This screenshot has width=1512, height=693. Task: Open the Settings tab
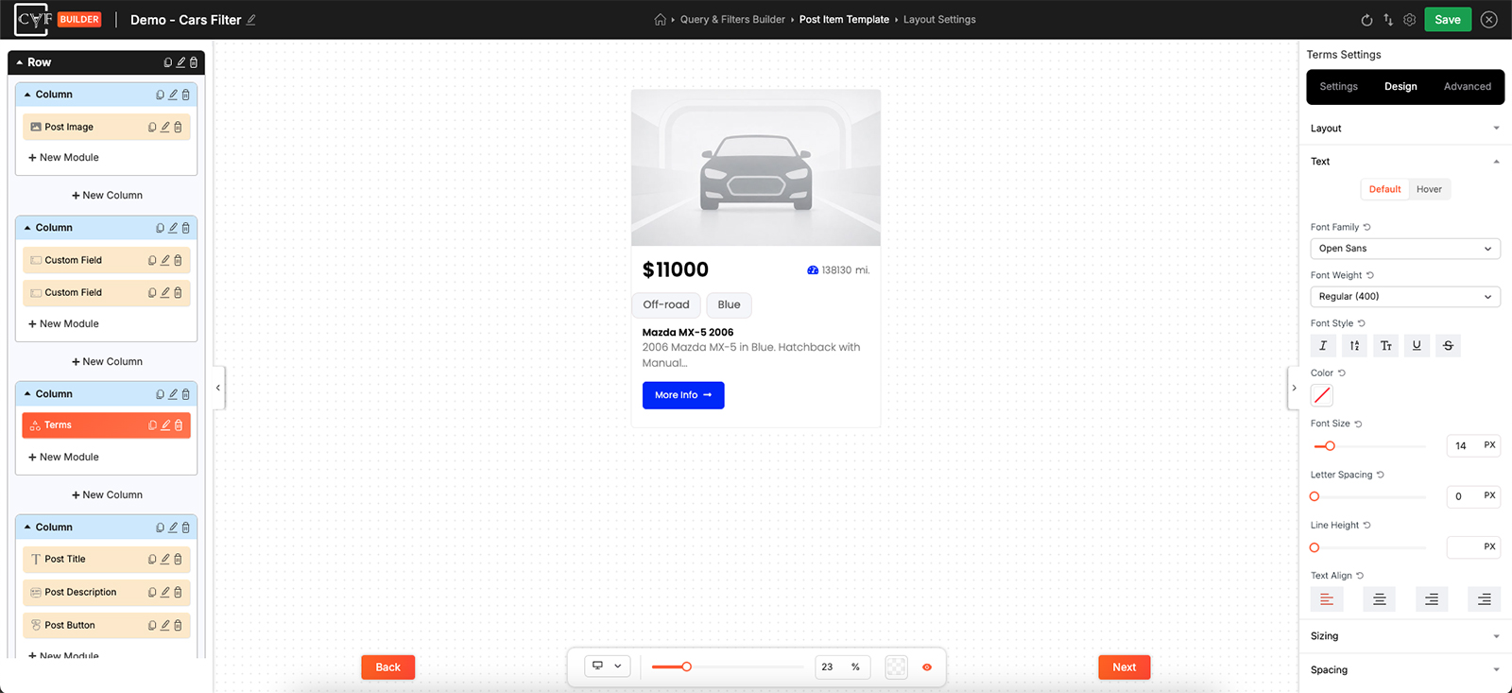tap(1338, 87)
